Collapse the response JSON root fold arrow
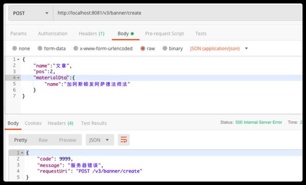Screen dimensions: 306x185 click(22, 153)
